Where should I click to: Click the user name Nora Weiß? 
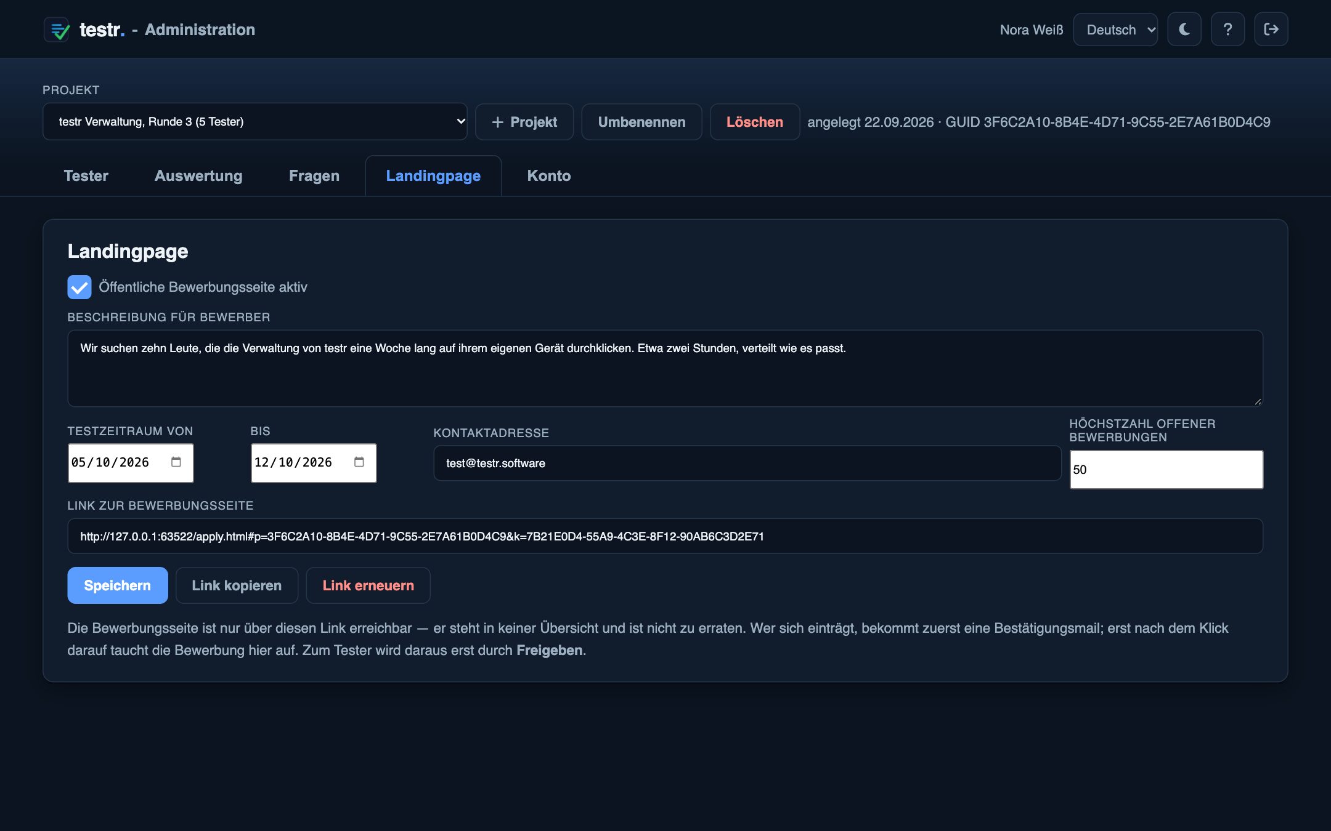point(1032,30)
